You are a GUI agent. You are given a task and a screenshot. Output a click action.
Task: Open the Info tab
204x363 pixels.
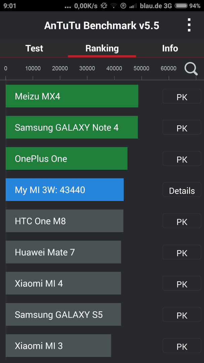pyautogui.click(x=170, y=48)
